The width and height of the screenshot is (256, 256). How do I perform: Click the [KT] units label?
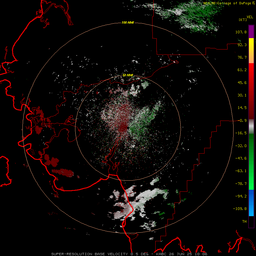click(243, 20)
